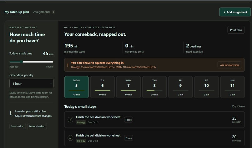Select the TUE 6 day card
Image resolution: width=252 pixels, height=148 pixels.
102,87
